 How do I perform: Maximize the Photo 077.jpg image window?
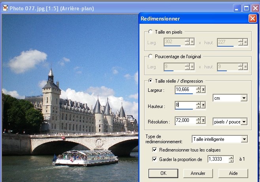(x=246, y=8)
